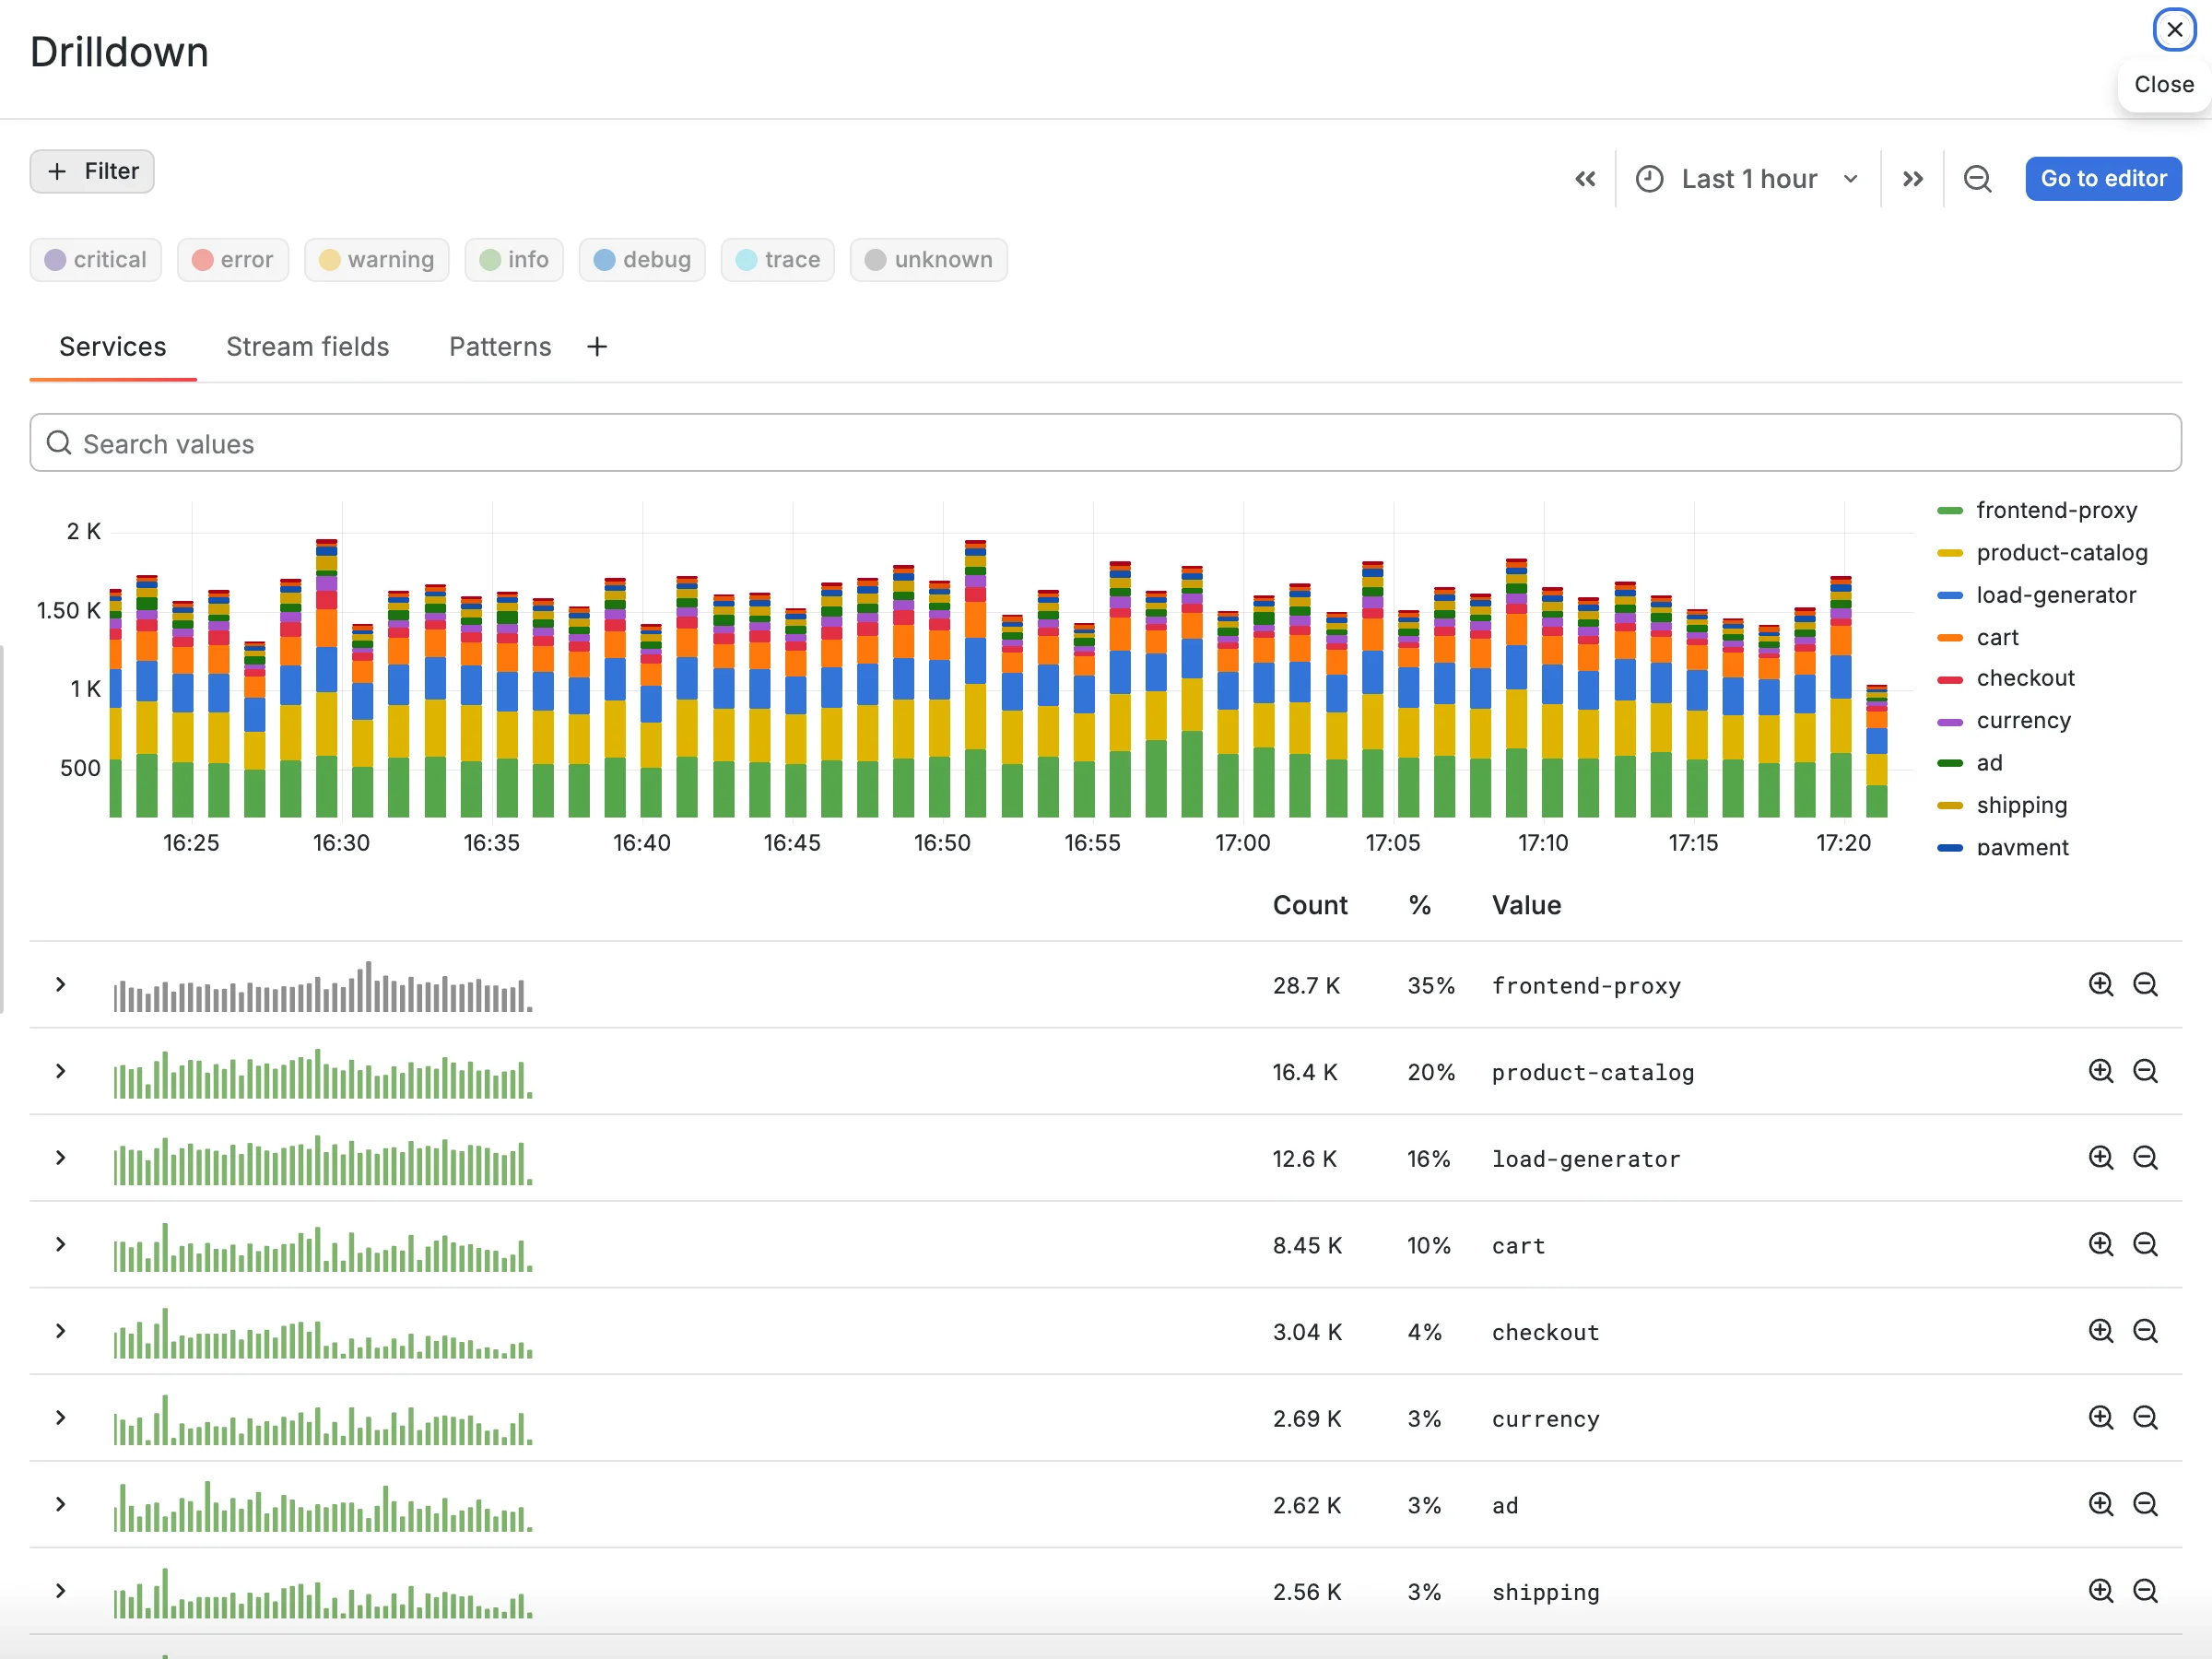Include product-catalog using the plus magnifier

2100,1071
